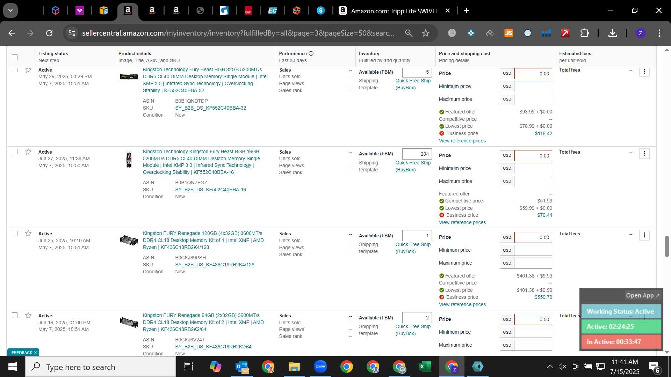Click Performance info icon

(x=311, y=53)
